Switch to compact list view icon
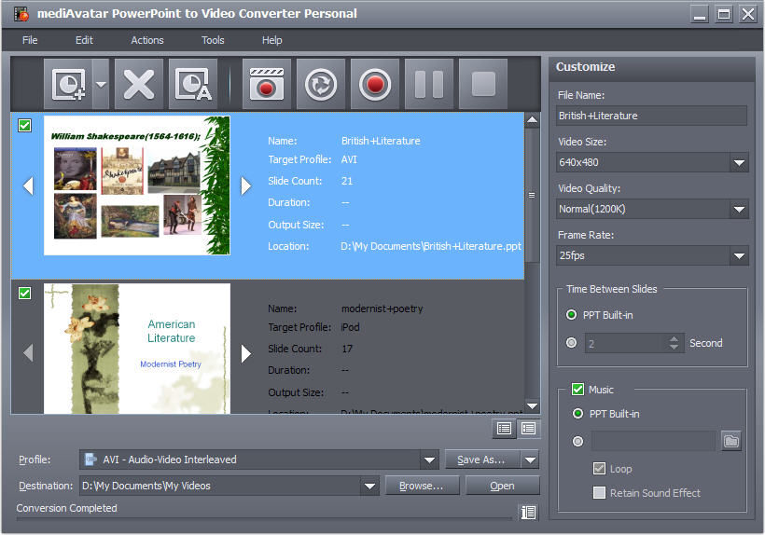Viewport: 765px width, 535px height. coord(504,429)
